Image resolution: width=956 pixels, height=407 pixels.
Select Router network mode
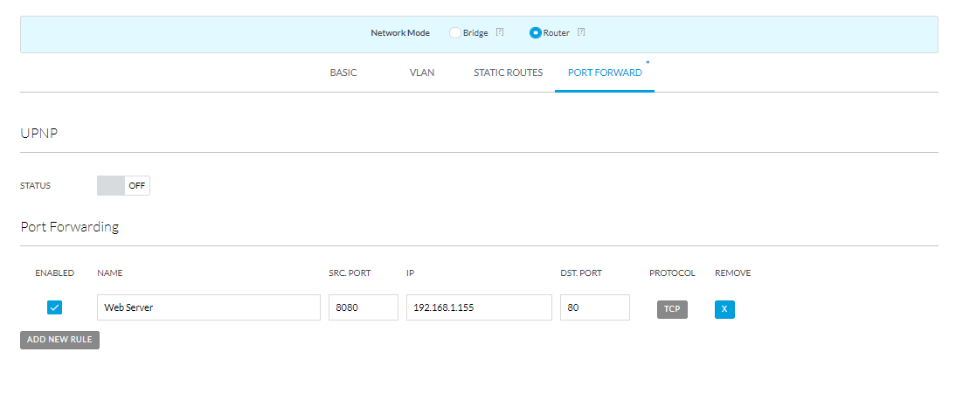(536, 33)
